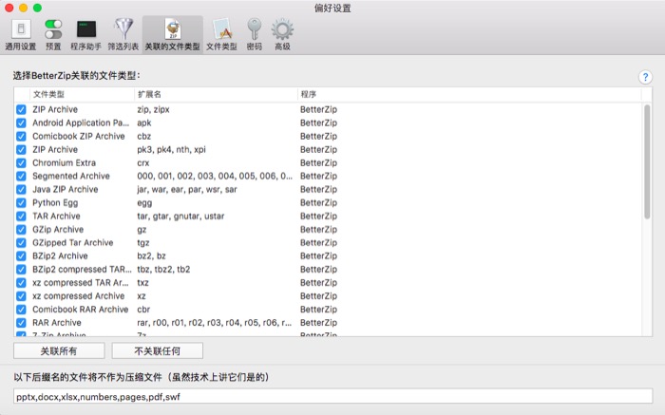Open the 预置 presets toggle icon
This screenshot has width=665, height=415.
tap(53, 35)
